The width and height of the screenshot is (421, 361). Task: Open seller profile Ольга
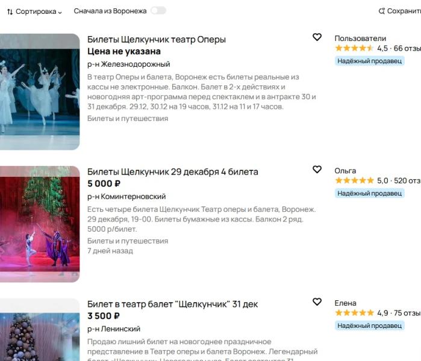coord(345,171)
